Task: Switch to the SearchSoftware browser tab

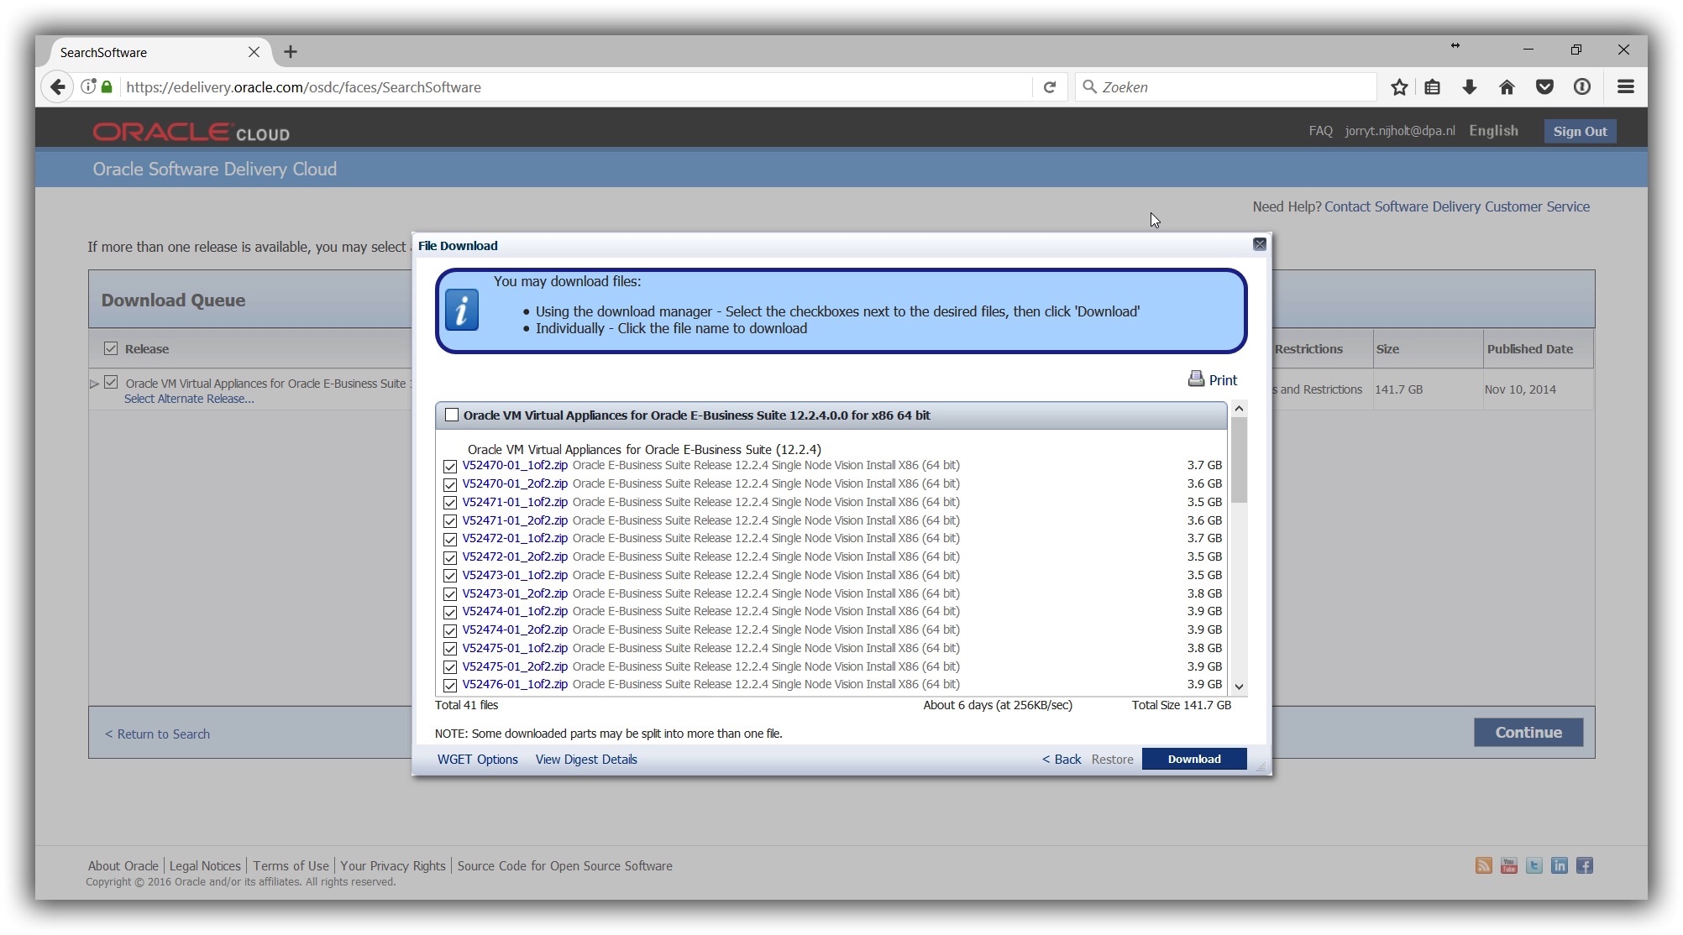Action: 158,52
